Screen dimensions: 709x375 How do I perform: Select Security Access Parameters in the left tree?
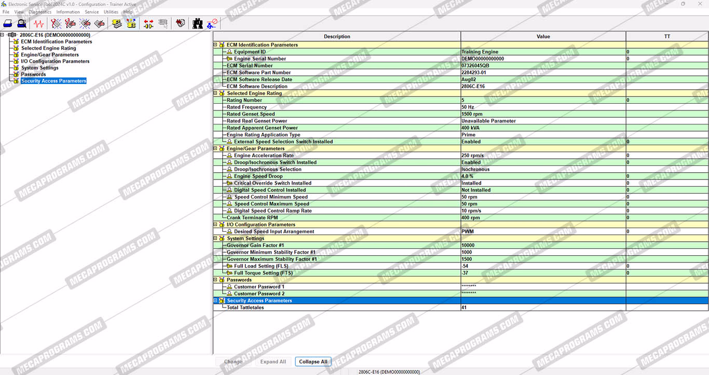53,81
